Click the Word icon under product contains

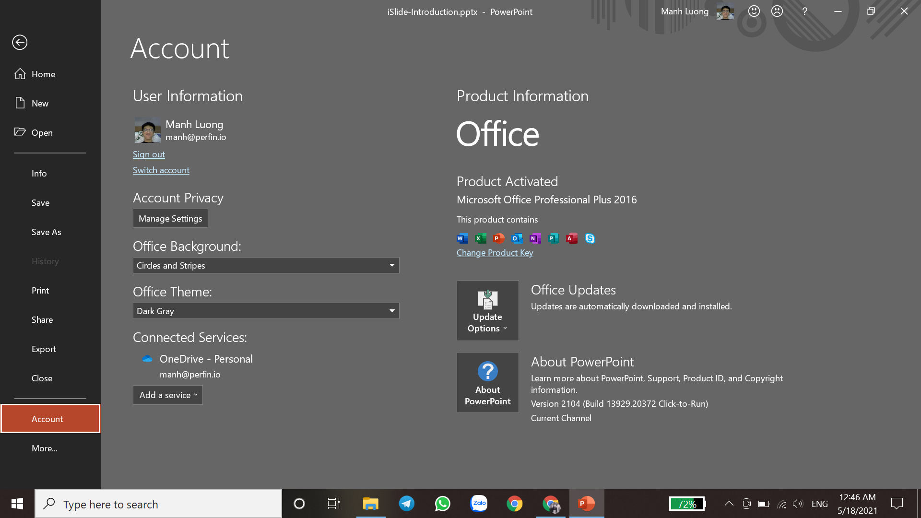tap(462, 238)
